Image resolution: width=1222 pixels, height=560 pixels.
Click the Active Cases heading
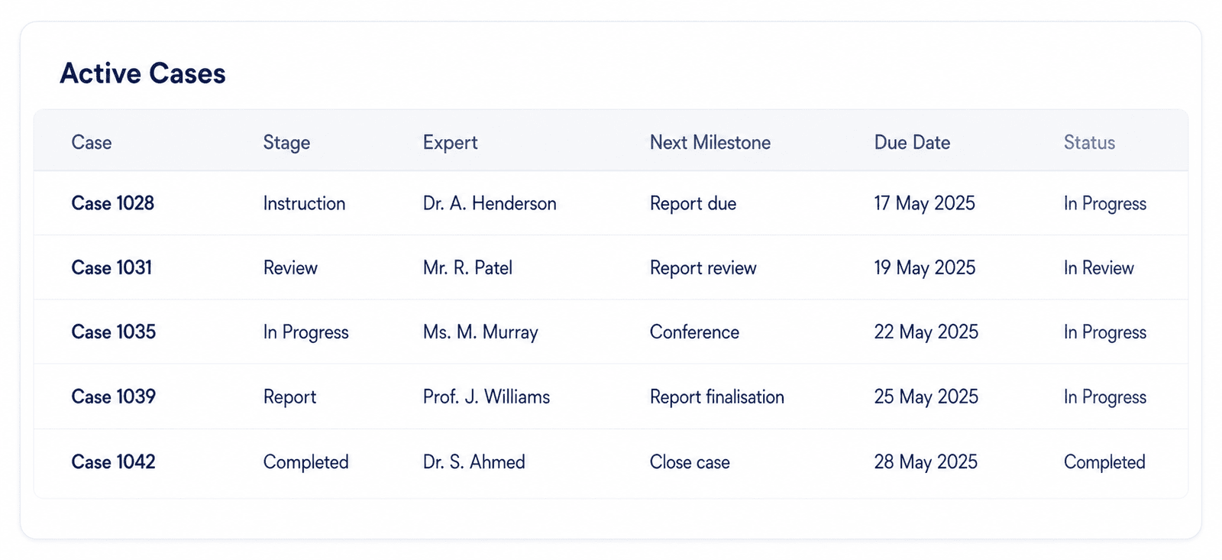click(x=143, y=73)
